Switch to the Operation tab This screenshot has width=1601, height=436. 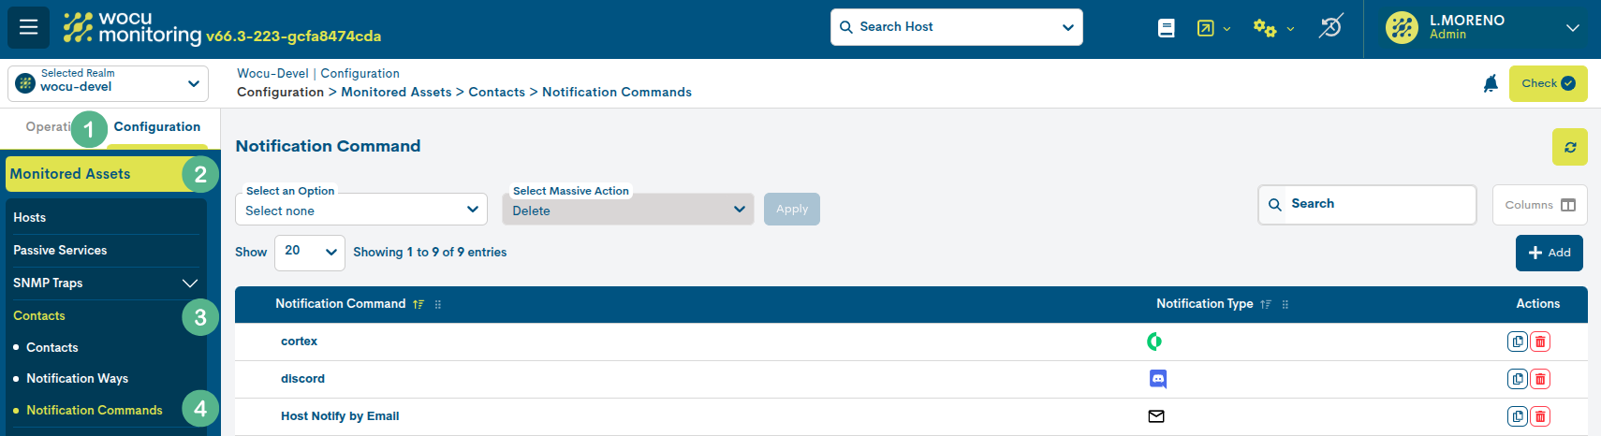(49, 127)
